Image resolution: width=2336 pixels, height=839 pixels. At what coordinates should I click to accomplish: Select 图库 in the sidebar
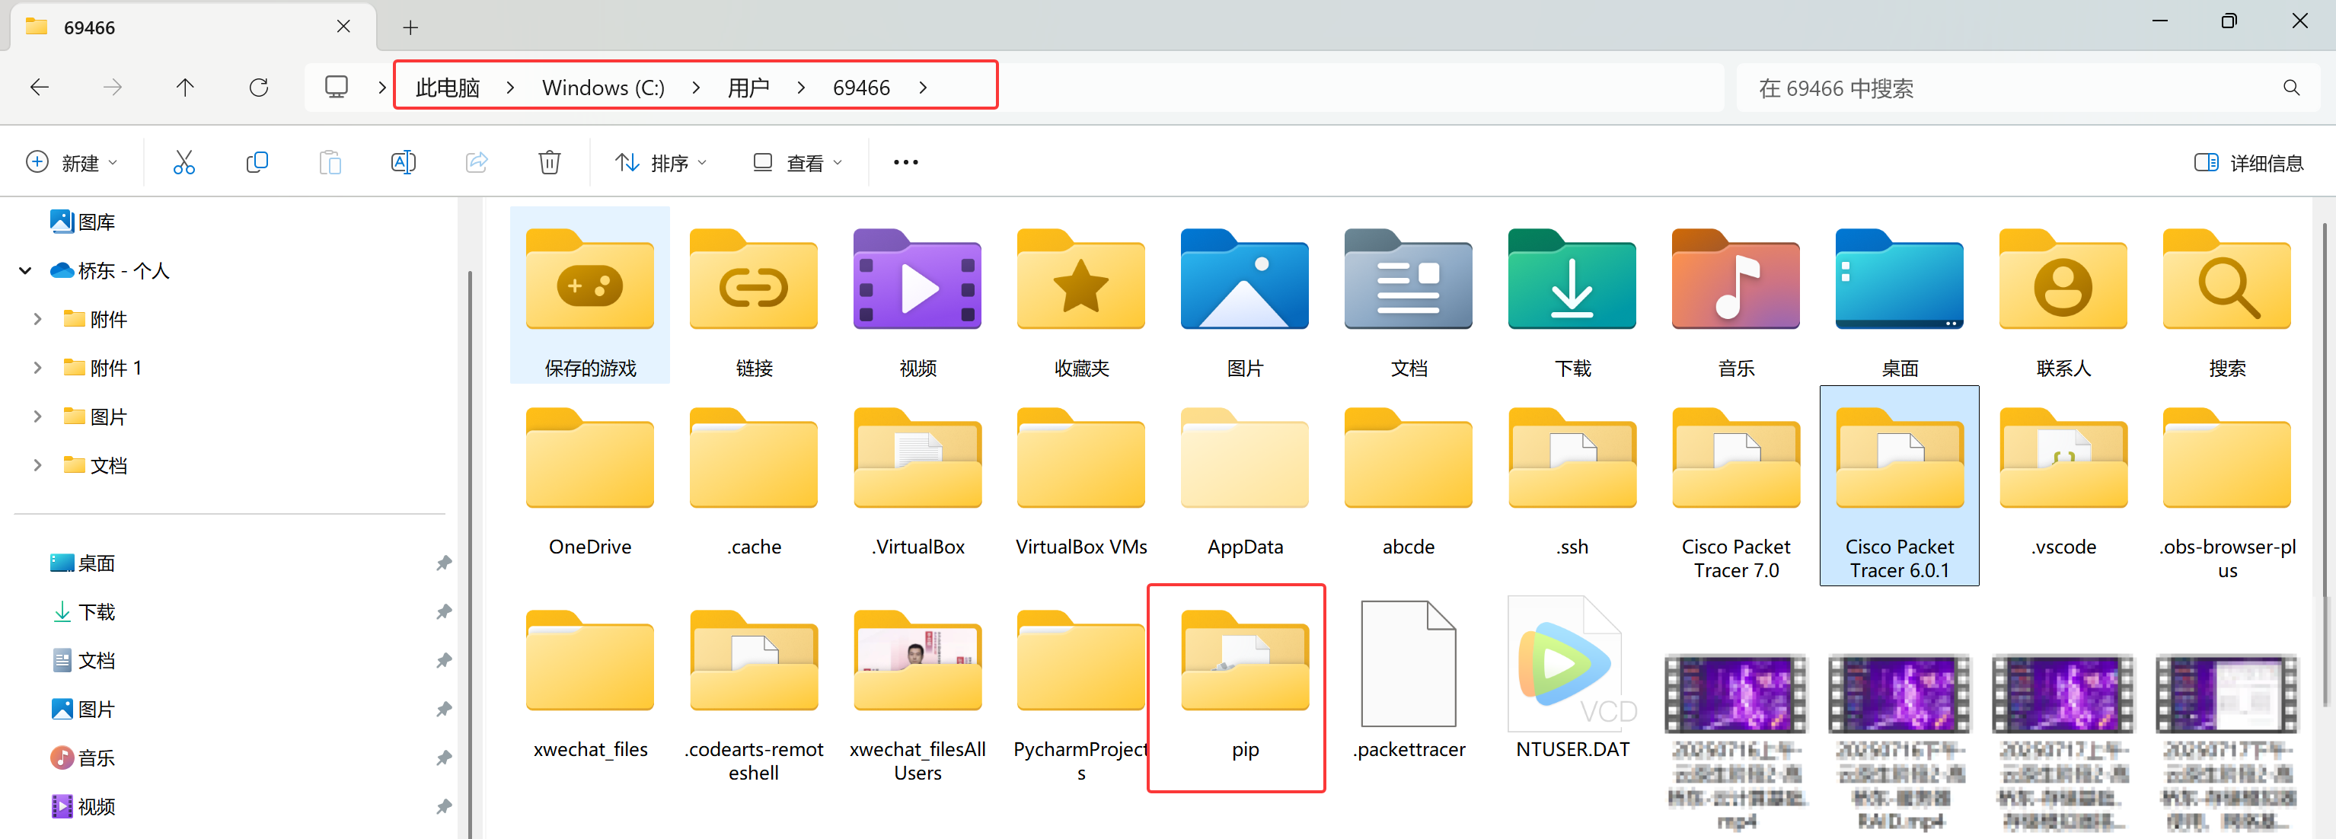[x=82, y=222]
